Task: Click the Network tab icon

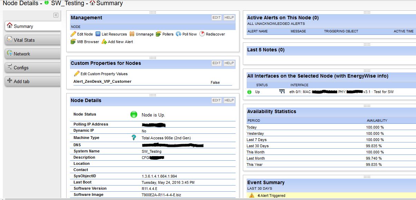Action: (x=10, y=53)
